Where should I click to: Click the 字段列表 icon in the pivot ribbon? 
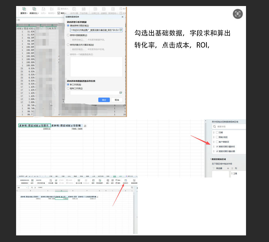click(x=126, y=181)
